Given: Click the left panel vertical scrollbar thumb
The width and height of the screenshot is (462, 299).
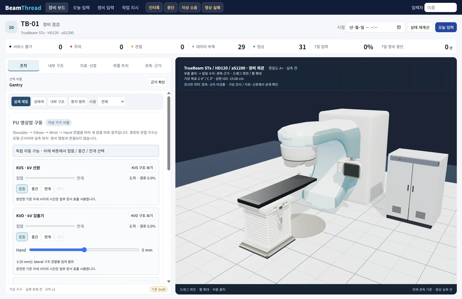Looking at the screenshot, I should pos(169,133).
